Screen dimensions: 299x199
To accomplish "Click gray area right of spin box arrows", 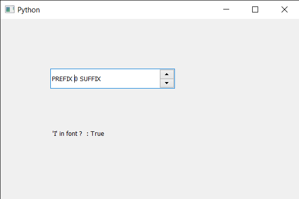I will click(224, 79).
